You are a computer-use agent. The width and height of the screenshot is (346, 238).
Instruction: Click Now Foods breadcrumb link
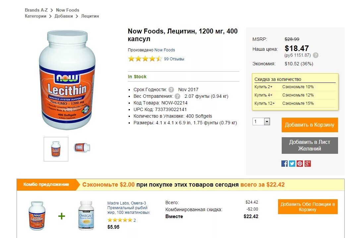pos(68,10)
